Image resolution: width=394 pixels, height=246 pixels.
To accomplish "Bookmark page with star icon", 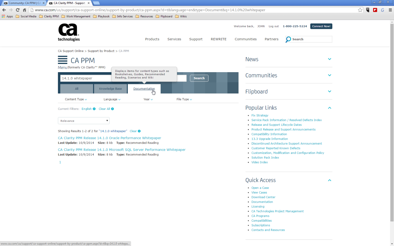I will [360, 10].
